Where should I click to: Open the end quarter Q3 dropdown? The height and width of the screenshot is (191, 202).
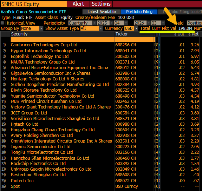click(x=158, y=23)
